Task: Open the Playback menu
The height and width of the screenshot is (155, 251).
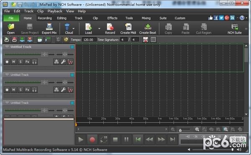Action: [55, 11]
